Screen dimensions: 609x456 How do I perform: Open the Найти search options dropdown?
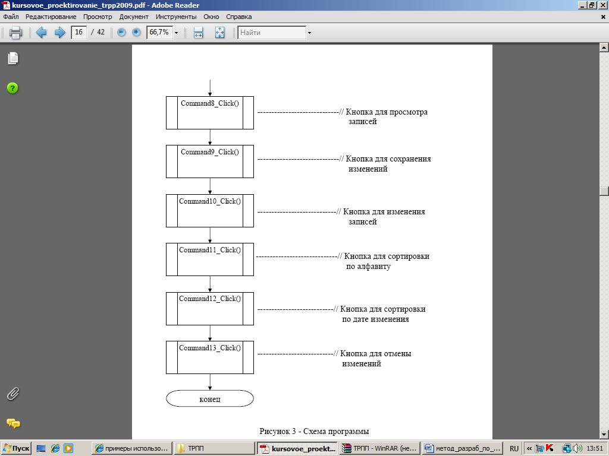[309, 33]
